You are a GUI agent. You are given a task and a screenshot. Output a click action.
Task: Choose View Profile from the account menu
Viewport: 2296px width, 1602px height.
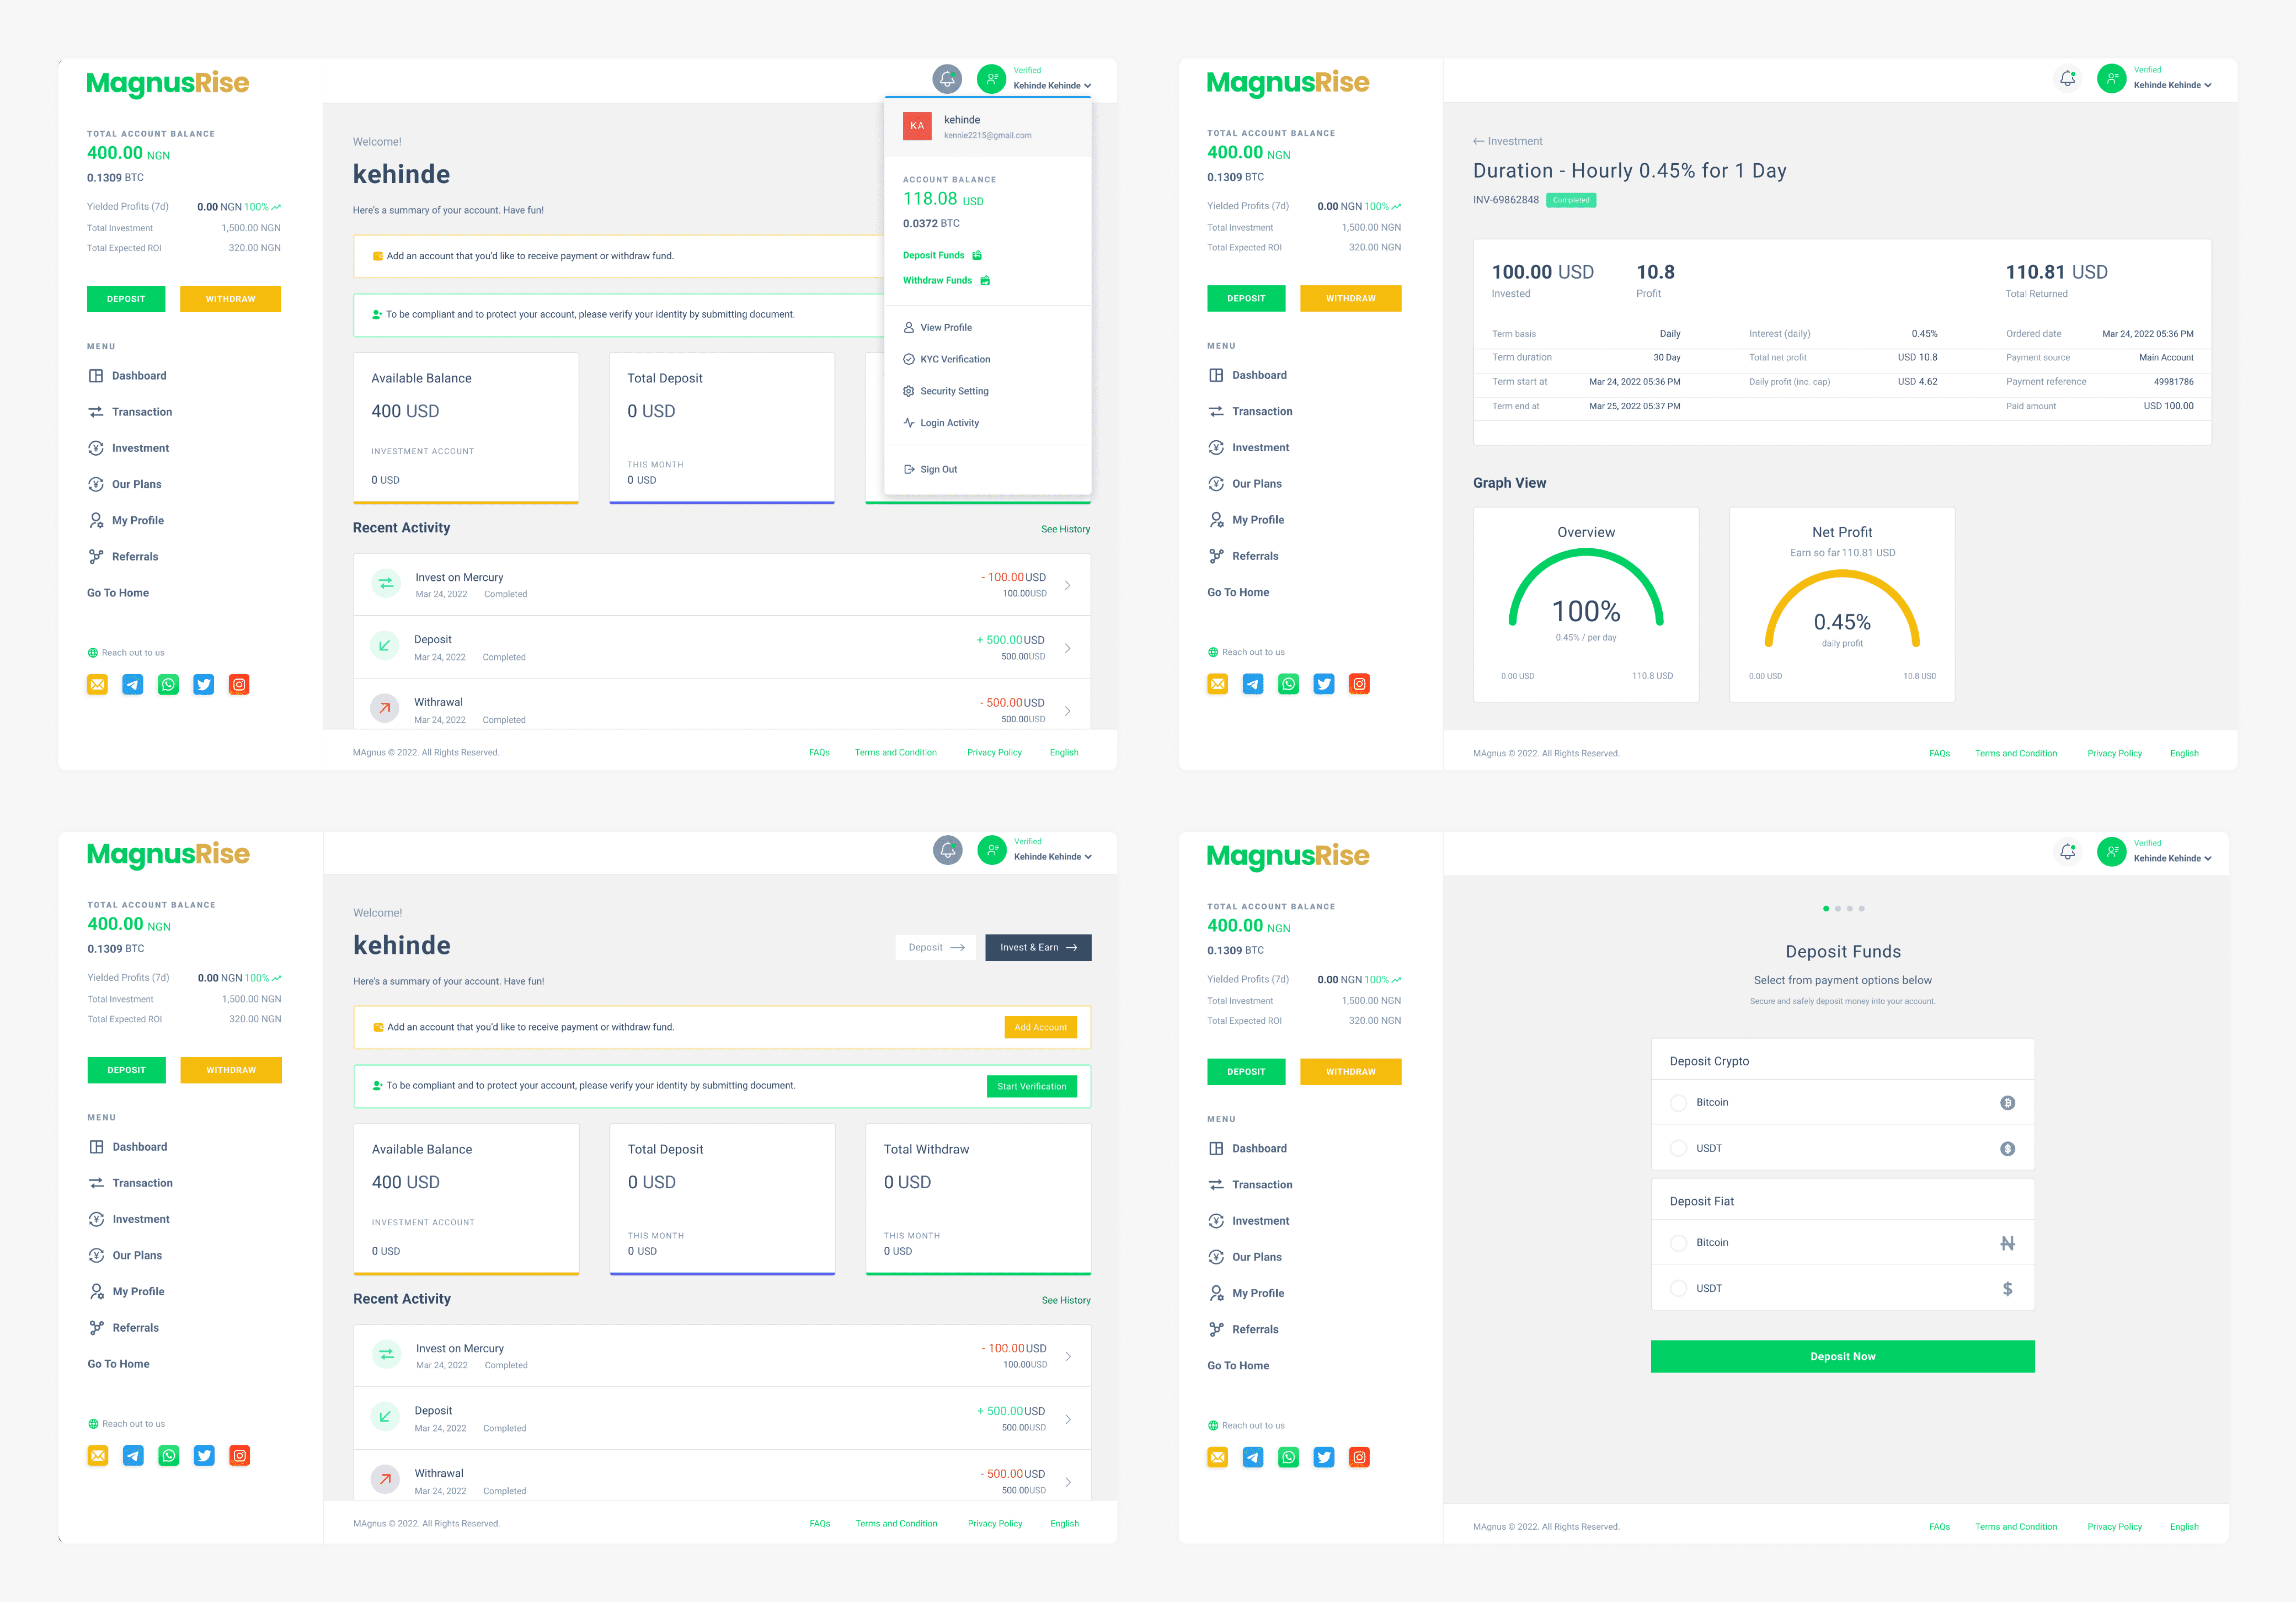point(945,328)
